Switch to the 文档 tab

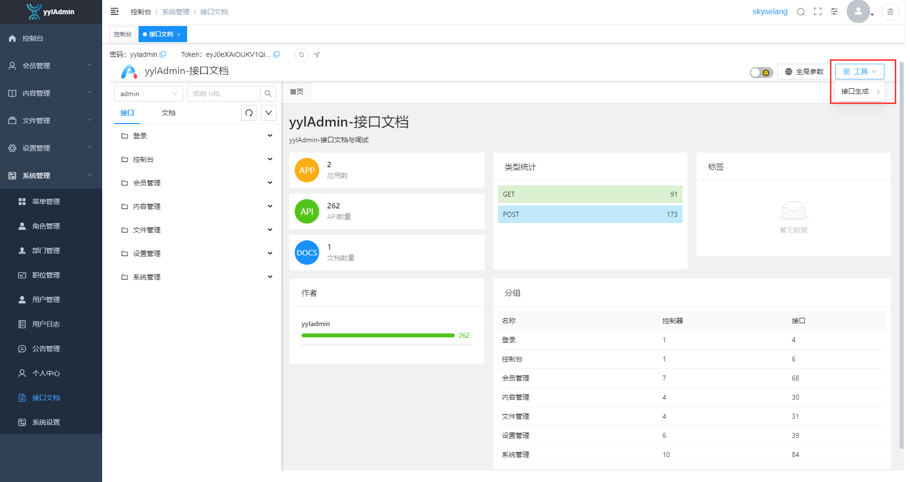click(168, 113)
